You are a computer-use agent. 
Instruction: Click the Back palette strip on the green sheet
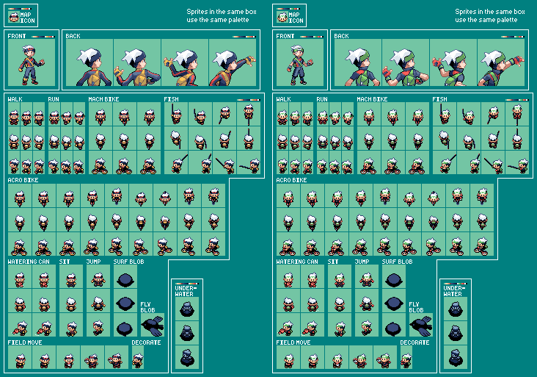coord(513,36)
